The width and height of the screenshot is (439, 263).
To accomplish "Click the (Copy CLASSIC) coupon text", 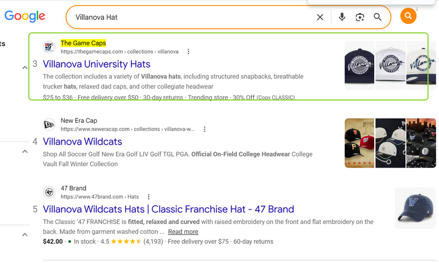I will (275, 98).
